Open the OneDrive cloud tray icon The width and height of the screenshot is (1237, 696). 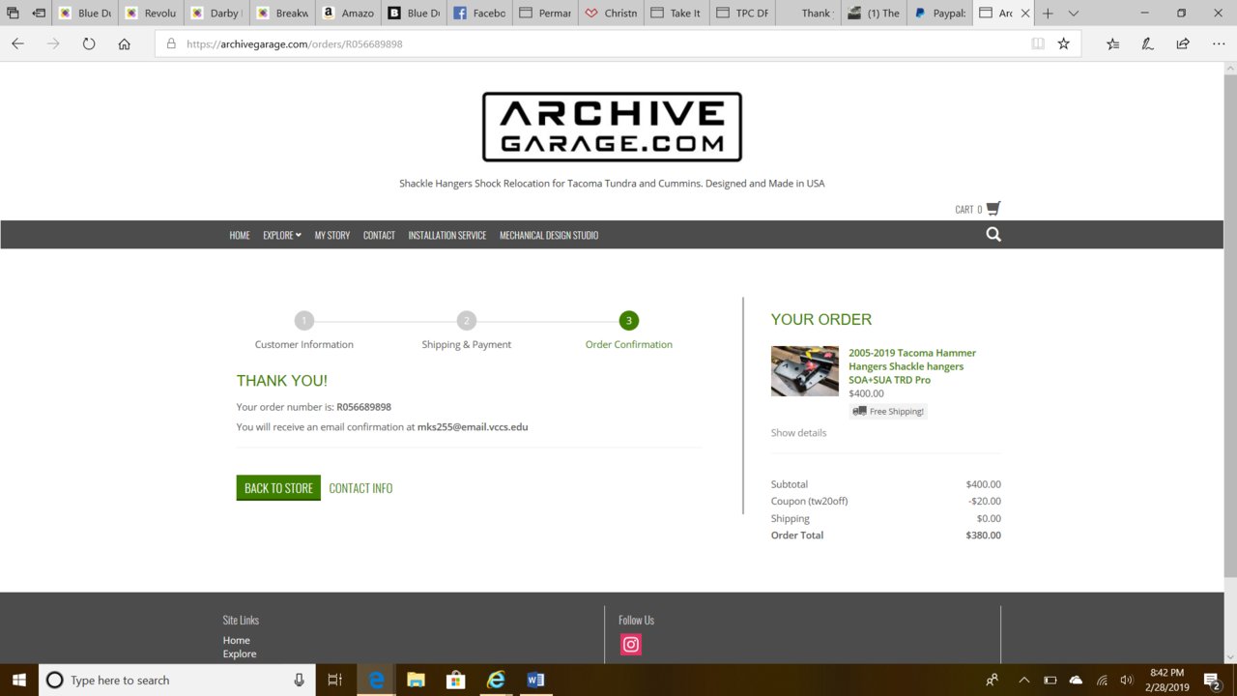1076,680
